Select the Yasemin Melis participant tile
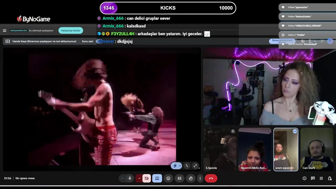336x189 pixels. [x=255, y=150]
